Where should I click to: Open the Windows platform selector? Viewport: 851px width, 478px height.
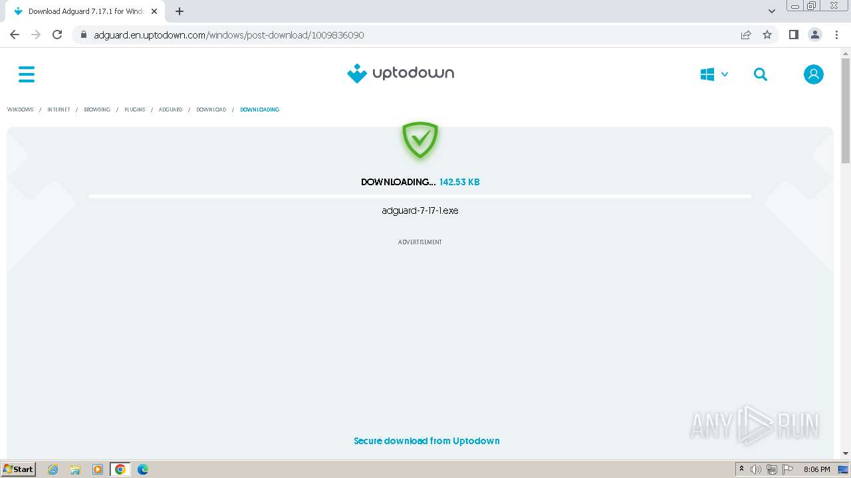pyautogui.click(x=714, y=74)
